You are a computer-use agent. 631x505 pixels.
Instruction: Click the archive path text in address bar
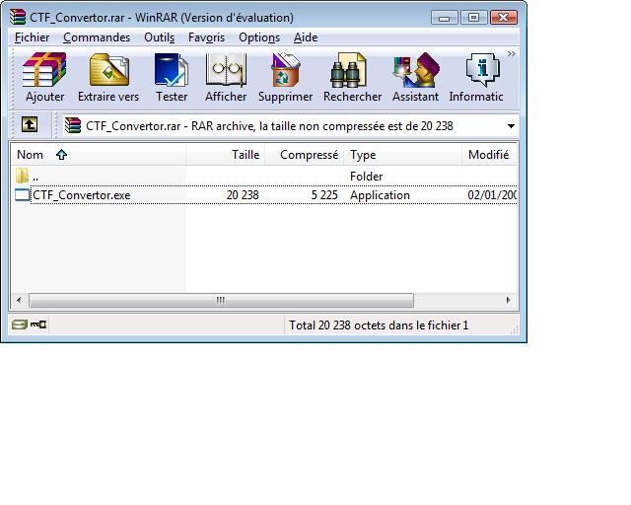coord(269,126)
